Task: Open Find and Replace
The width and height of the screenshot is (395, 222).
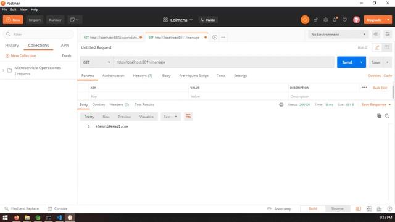Action: tap(22, 208)
